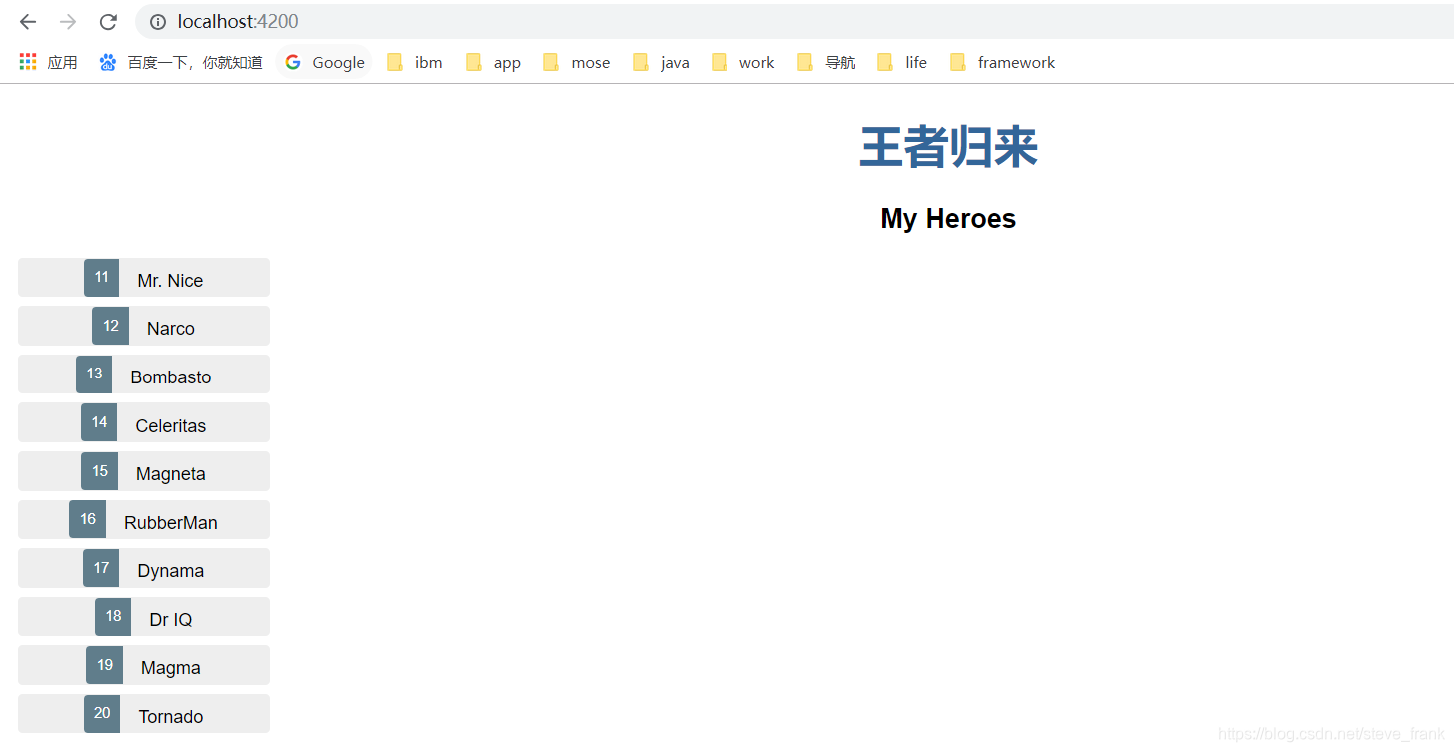This screenshot has width=1454, height=752.
Task: Open the 导航 bookmark folder
Action: pos(826,62)
